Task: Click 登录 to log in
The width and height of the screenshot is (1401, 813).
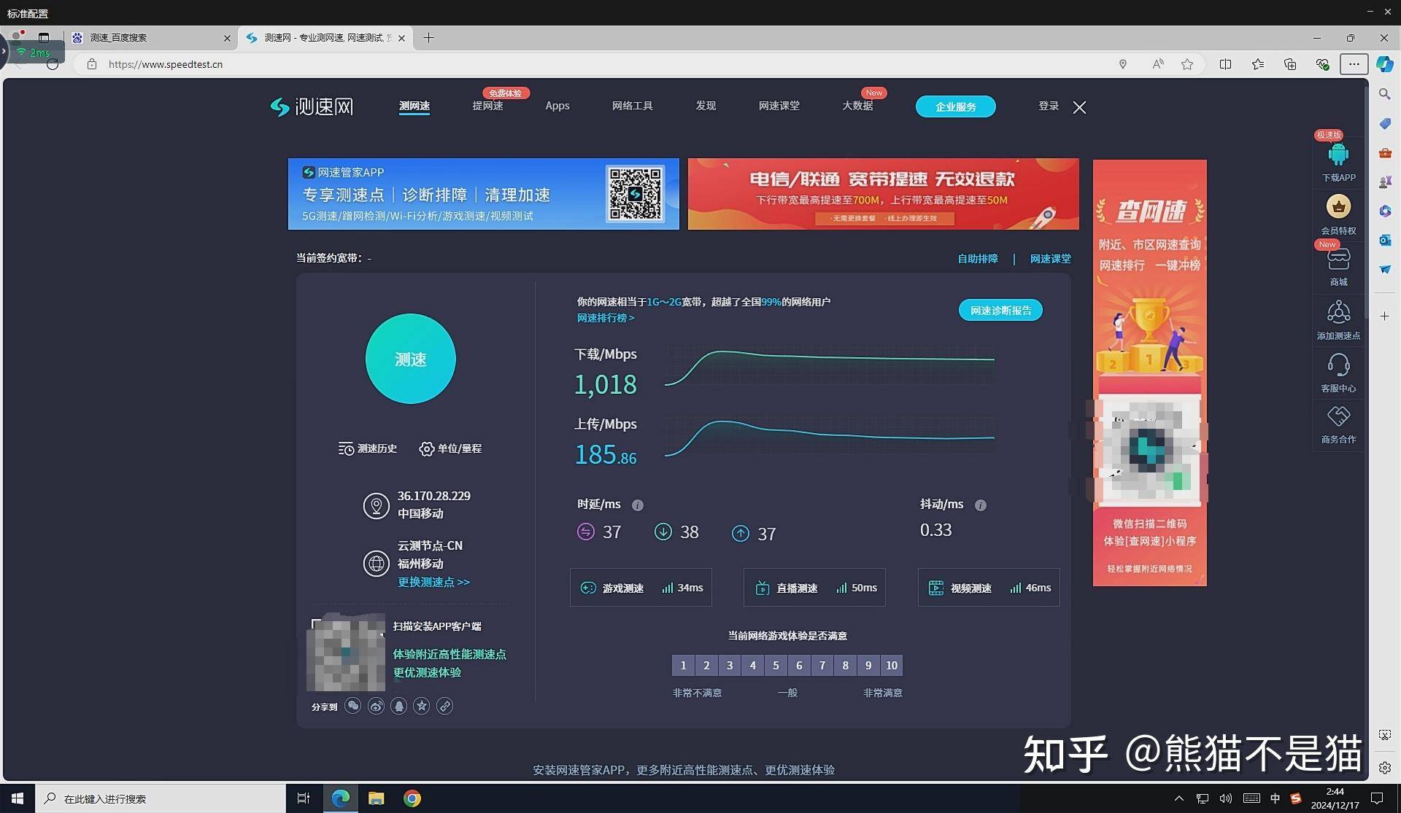Action: pyautogui.click(x=1049, y=106)
